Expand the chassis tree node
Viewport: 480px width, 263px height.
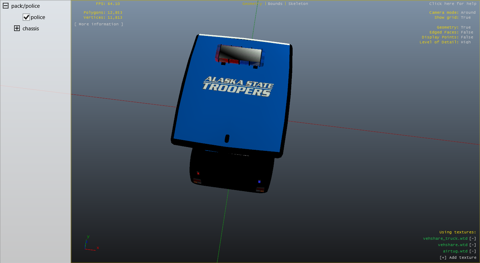pyautogui.click(x=17, y=29)
